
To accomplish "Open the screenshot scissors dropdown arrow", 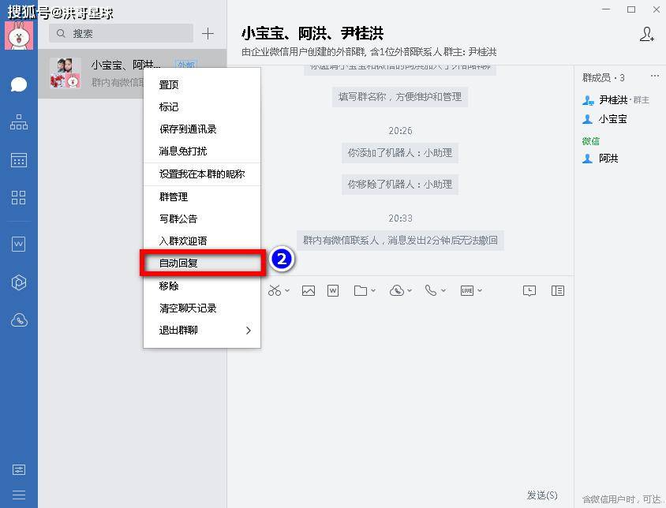I will click(287, 291).
